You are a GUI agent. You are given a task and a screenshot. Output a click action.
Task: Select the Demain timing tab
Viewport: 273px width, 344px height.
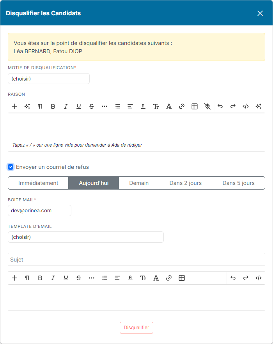(x=139, y=183)
